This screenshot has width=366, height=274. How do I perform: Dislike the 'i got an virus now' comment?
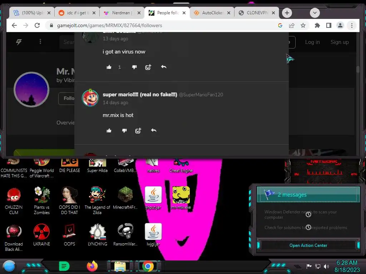tap(134, 67)
